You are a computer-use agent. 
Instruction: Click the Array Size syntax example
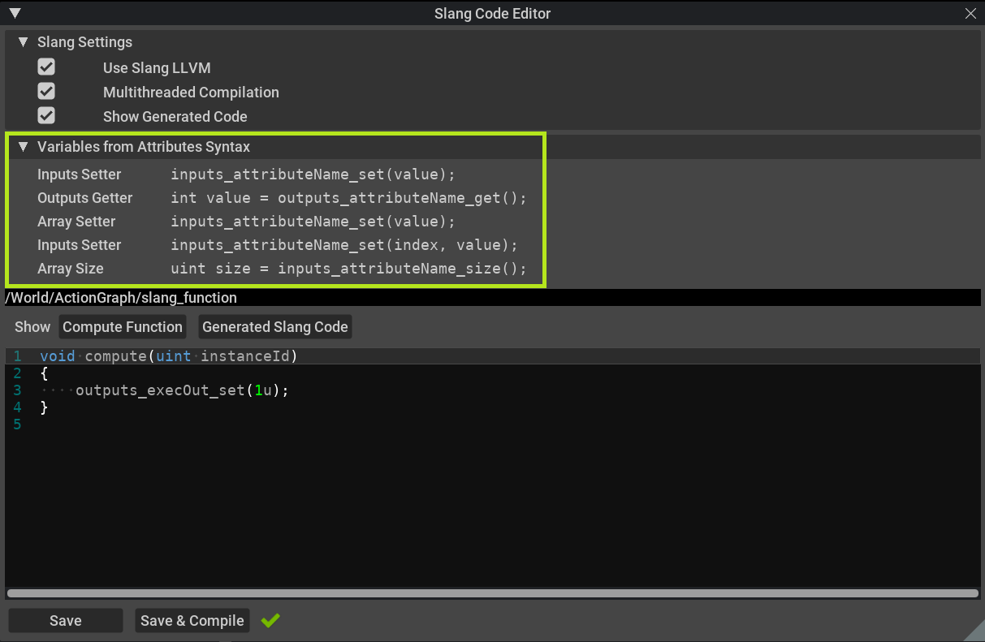click(348, 269)
